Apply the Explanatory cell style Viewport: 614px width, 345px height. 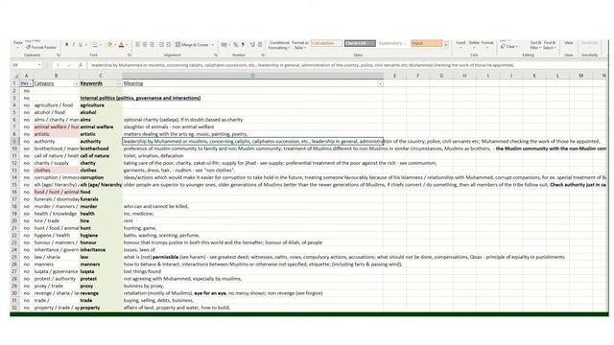[x=392, y=43]
